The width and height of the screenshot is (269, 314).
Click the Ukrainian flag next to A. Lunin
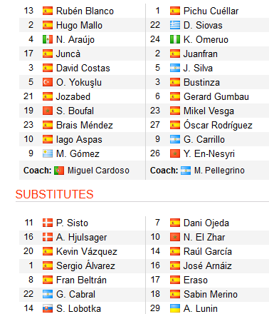tap(175, 308)
